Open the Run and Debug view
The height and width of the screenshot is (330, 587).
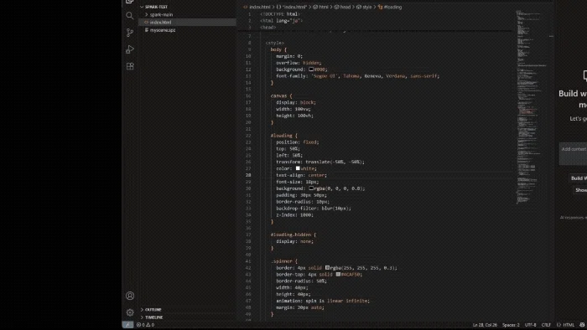point(129,49)
